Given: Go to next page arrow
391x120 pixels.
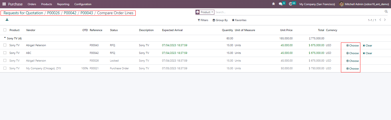Looking at the screenshot, I should point(385,20).
